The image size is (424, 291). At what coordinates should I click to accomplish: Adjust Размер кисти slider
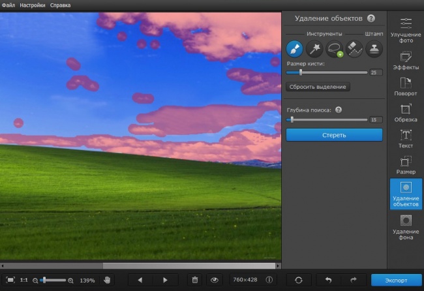pos(327,72)
